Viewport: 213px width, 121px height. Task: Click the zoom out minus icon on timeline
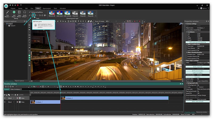coord(8,87)
